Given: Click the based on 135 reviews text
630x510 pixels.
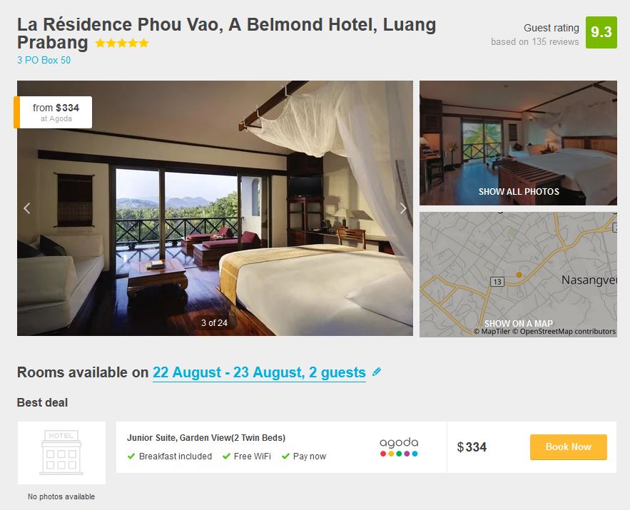Looking at the screenshot, I should (x=535, y=42).
